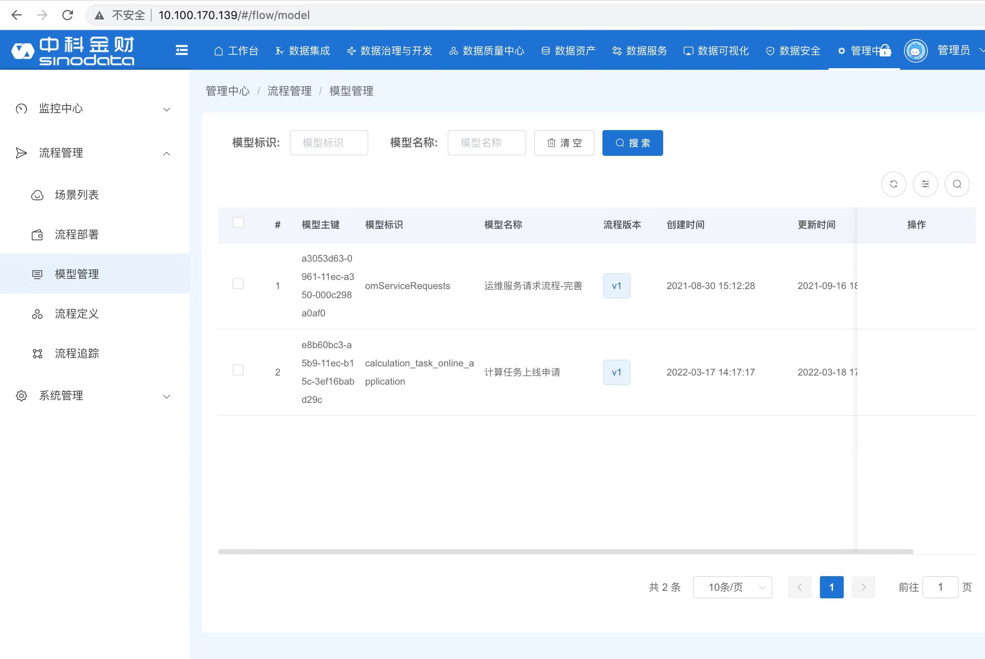Check the omServiceRequests row checkbox
This screenshot has height=659, width=985.
(238, 284)
